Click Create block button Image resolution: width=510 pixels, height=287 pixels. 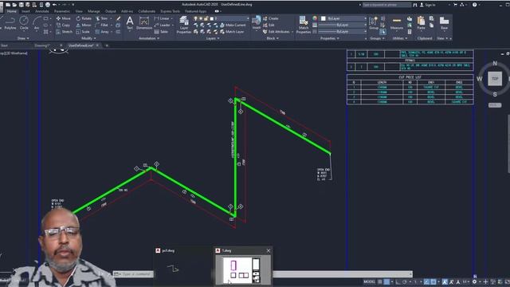271,18
